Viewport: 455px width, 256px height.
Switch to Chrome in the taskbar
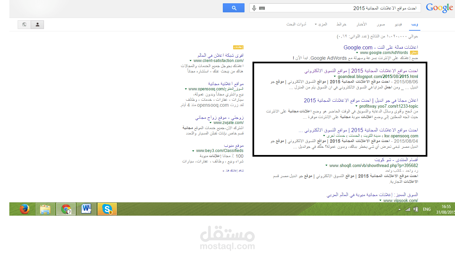click(66, 209)
